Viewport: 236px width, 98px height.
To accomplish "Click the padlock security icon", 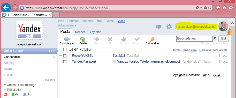I will (205, 8).
